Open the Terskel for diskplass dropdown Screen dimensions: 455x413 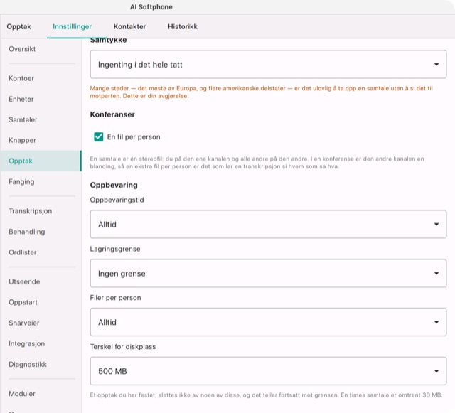tap(268, 371)
